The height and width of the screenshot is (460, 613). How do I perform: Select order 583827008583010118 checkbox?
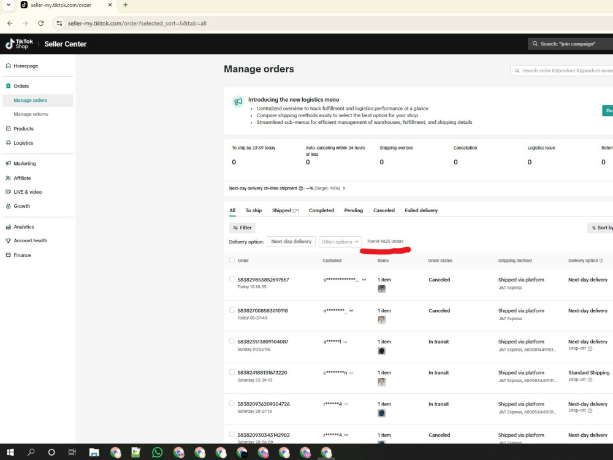(232, 310)
